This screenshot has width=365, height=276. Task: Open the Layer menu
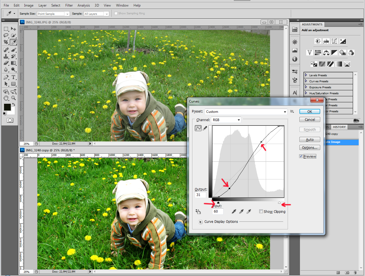(42, 5)
